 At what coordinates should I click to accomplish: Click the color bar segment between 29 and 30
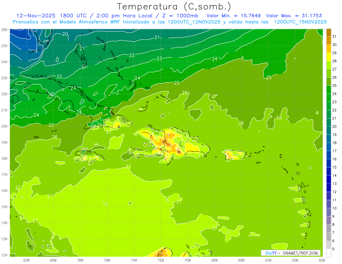click(x=329, y=49)
